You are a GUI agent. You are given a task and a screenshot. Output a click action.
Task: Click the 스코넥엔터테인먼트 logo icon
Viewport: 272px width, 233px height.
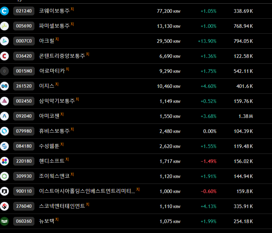pos(4,206)
